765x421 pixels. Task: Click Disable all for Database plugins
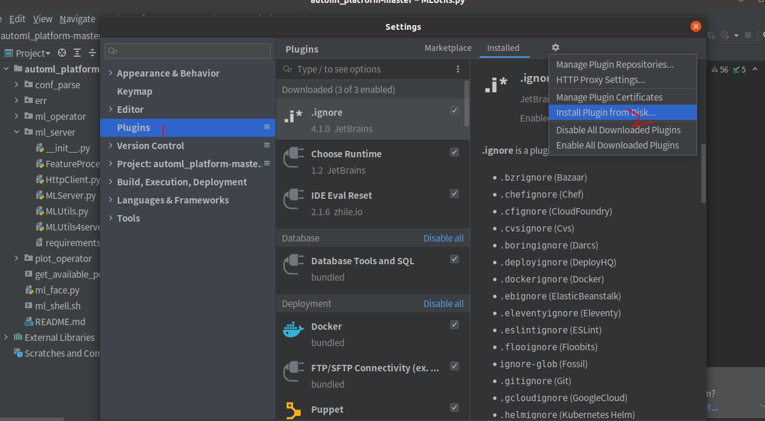click(443, 238)
